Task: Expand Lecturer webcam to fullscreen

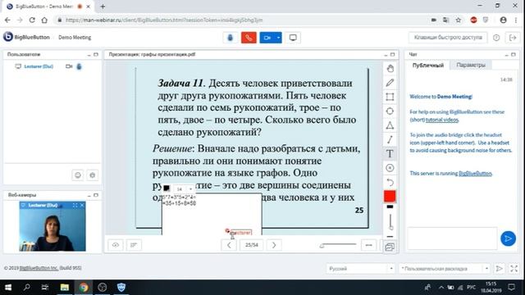Action: pyautogui.click(x=75, y=205)
